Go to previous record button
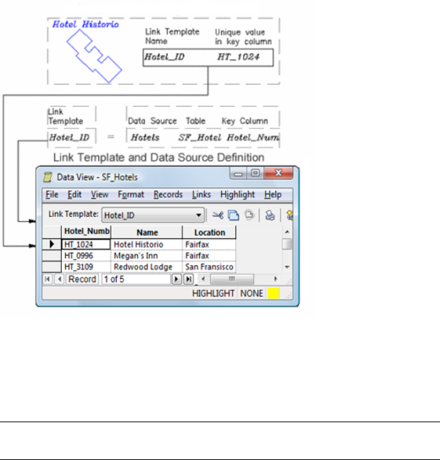This screenshot has width=440, height=460. pyautogui.click(x=60, y=279)
